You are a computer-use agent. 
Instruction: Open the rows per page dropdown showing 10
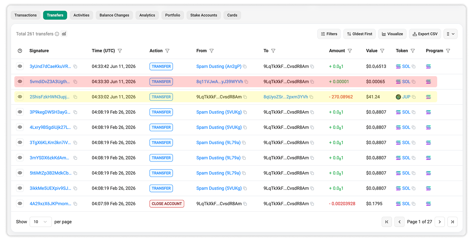40,222
